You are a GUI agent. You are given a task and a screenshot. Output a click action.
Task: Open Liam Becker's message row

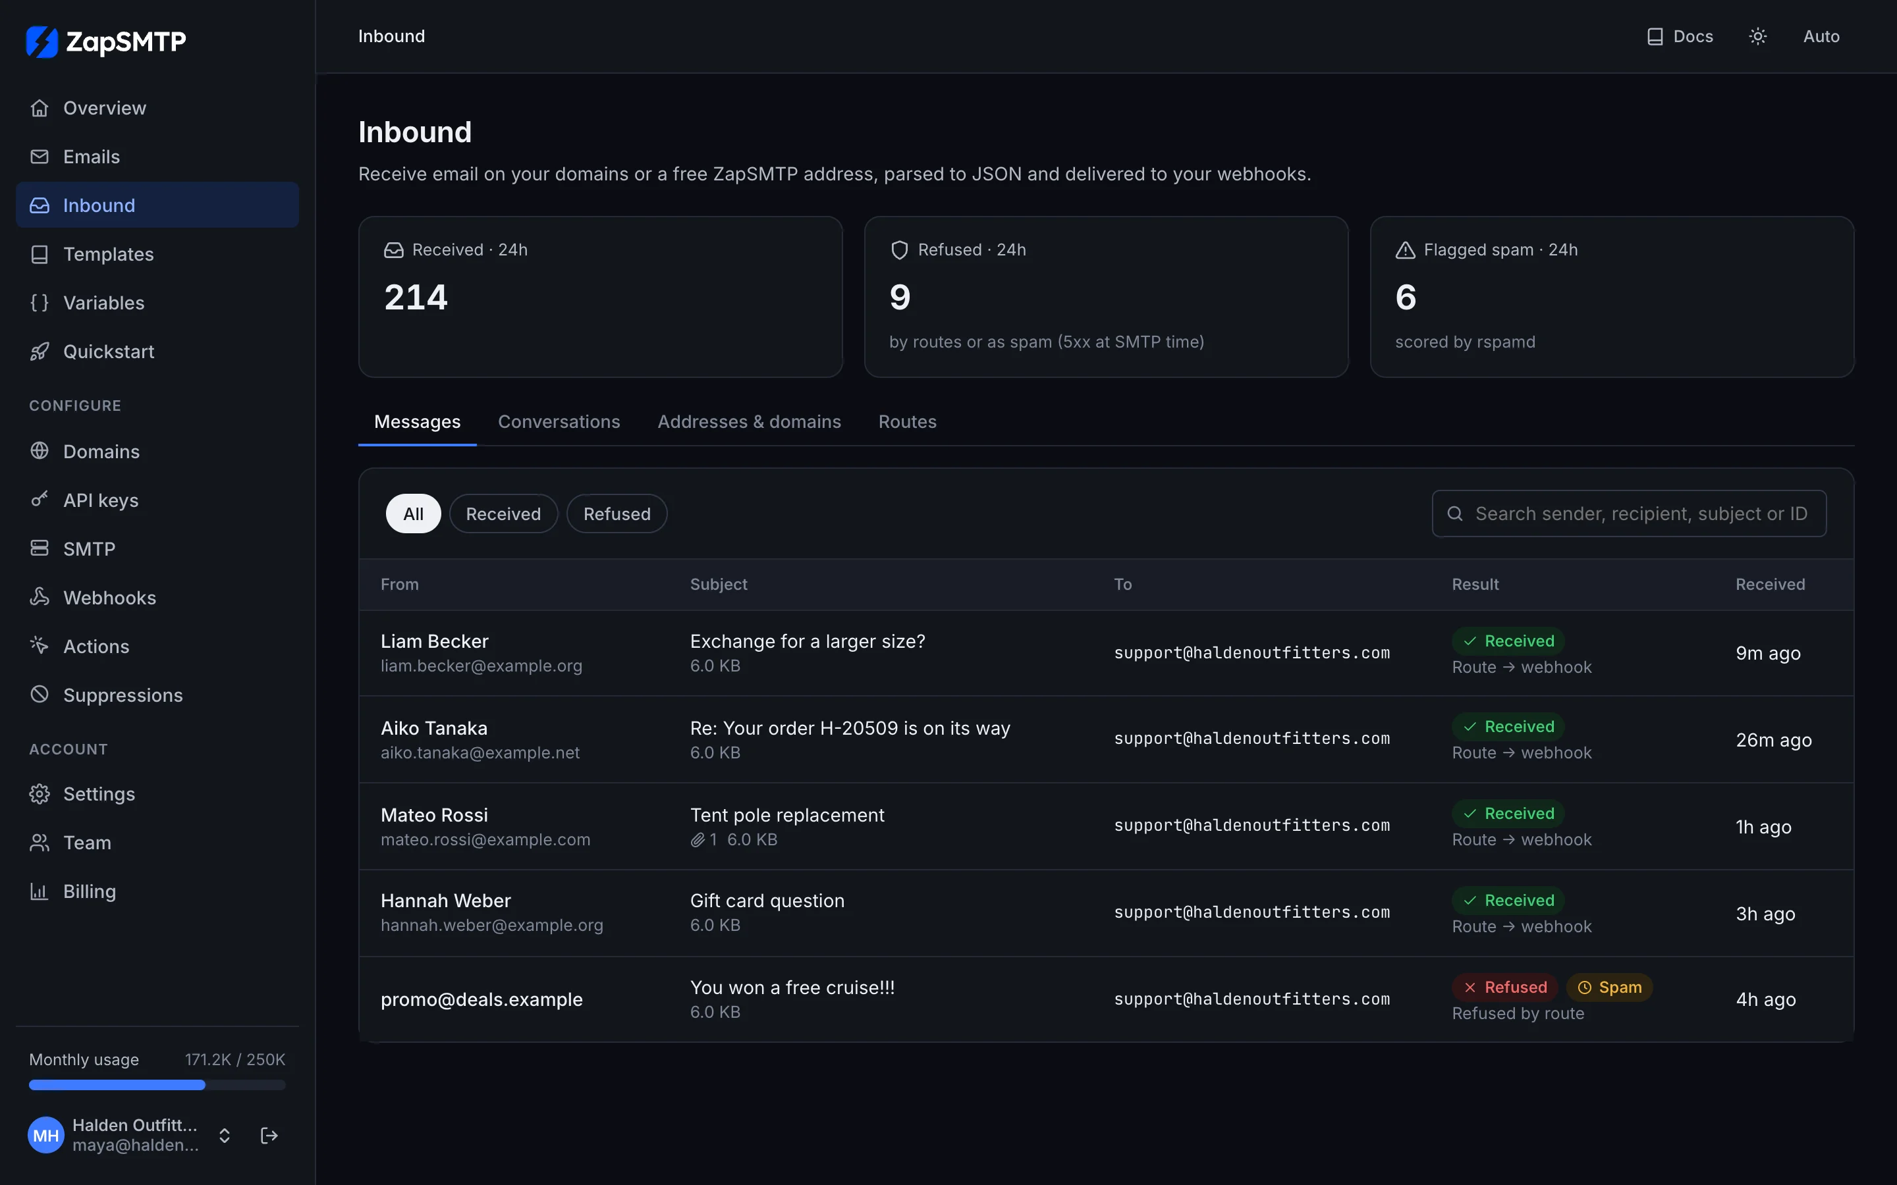(x=1106, y=653)
